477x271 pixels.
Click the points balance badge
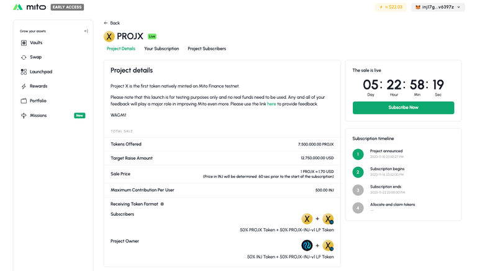tap(391, 7)
